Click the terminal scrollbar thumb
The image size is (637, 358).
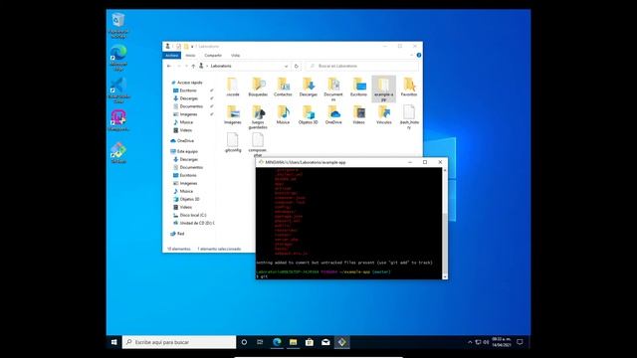pos(445,244)
